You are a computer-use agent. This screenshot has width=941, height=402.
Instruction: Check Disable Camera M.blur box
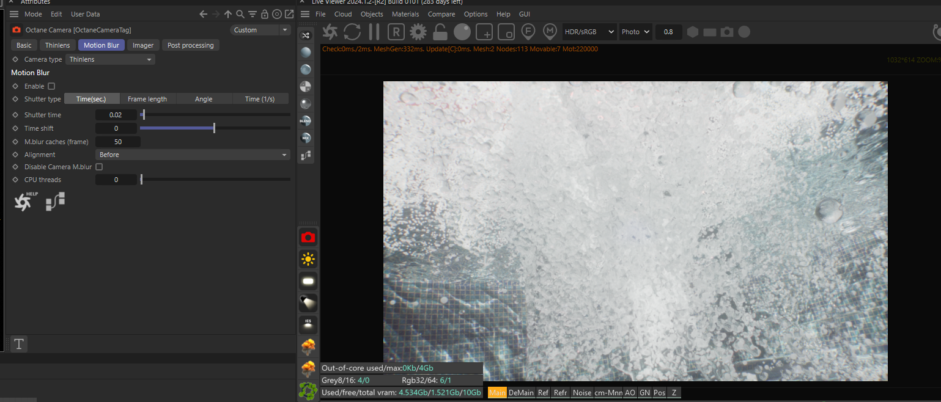click(99, 167)
